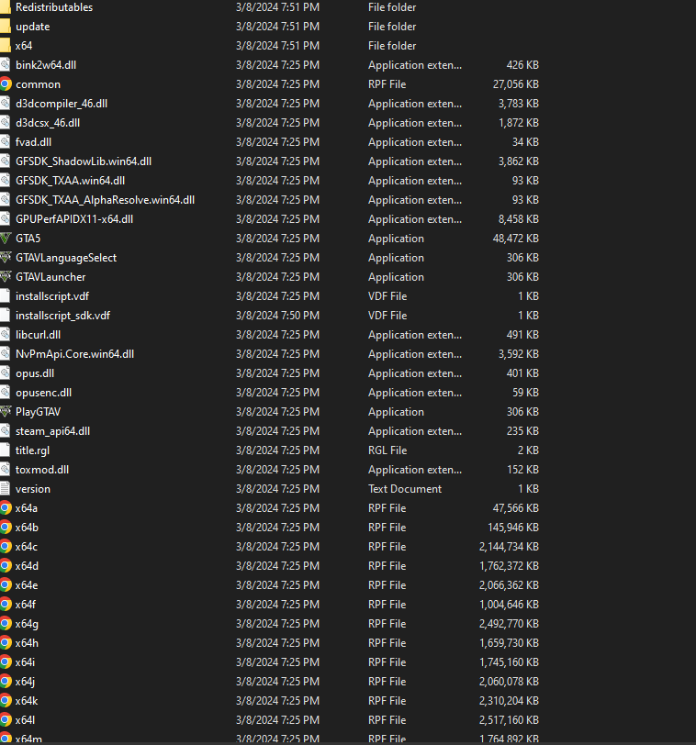Viewport: 696px width, 745px height.
Task: Click the blank file icon for title.rgl
Action: pos(5,450)
